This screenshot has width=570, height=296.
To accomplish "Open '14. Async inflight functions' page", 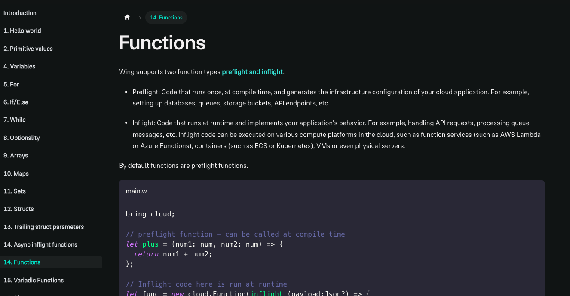I will click(x=40, y=245).
